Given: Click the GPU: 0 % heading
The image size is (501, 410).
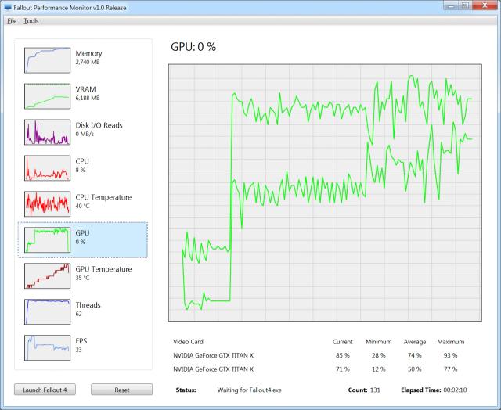Looking at the screenshot, I should pos(193,47).
